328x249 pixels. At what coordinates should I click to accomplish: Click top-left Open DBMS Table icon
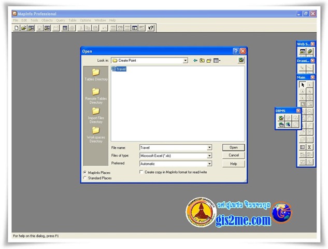[x=281, y=118]
